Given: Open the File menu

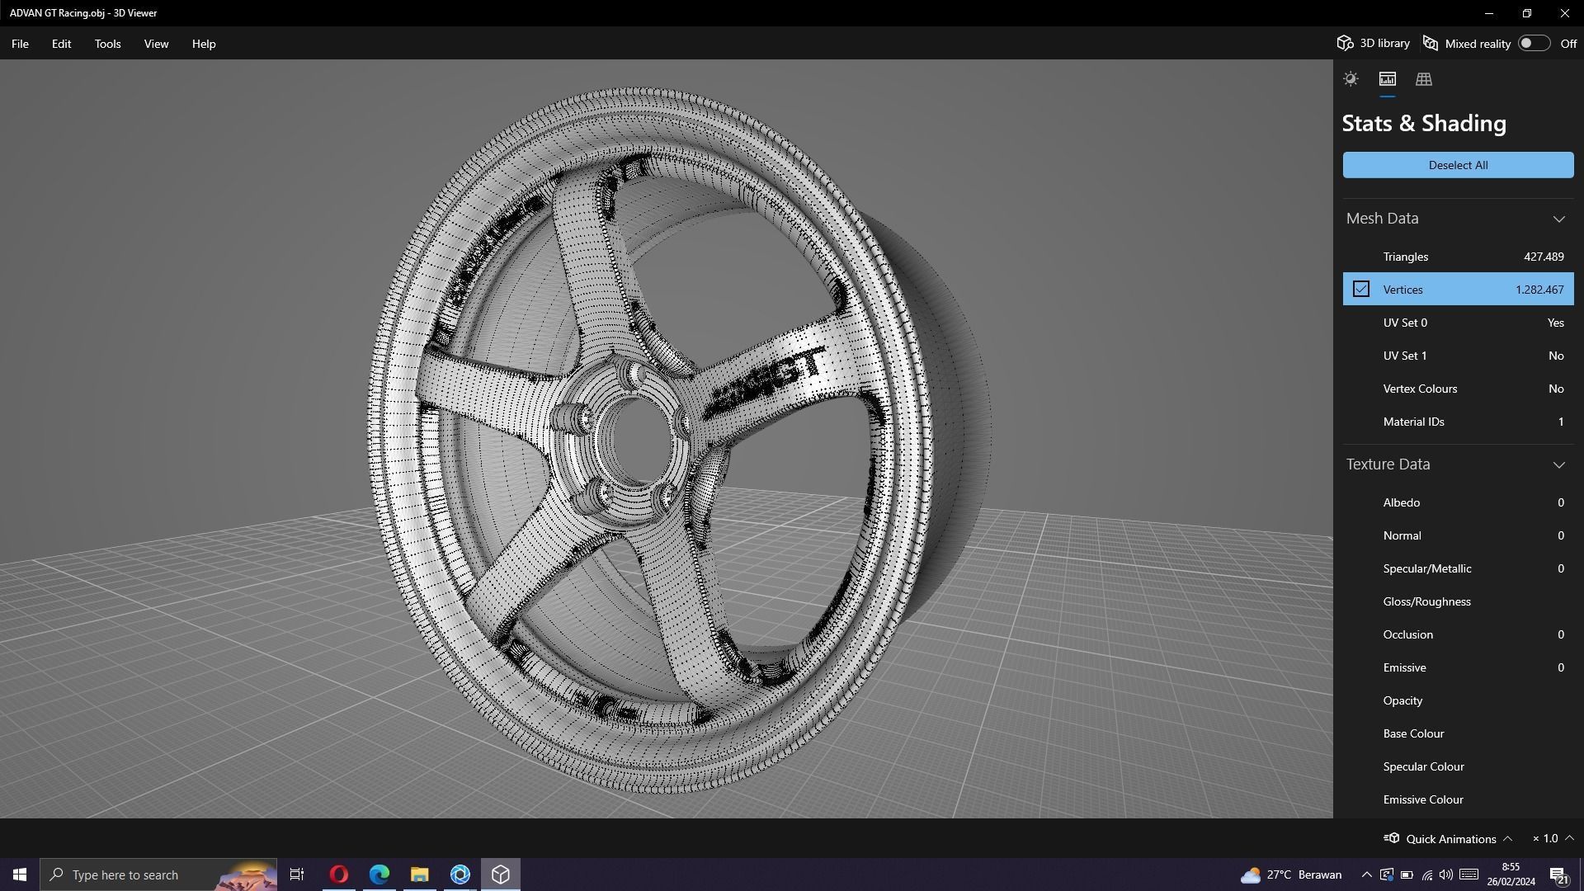Looking at the screenshot, I should coord(20,44).
